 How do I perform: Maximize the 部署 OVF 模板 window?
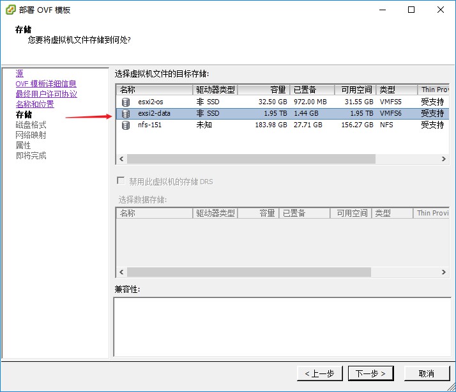(x=411, y=10)
